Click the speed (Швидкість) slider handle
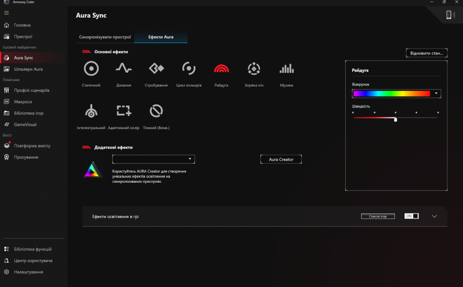The image size is (463, 287). [x=396, y=119]
